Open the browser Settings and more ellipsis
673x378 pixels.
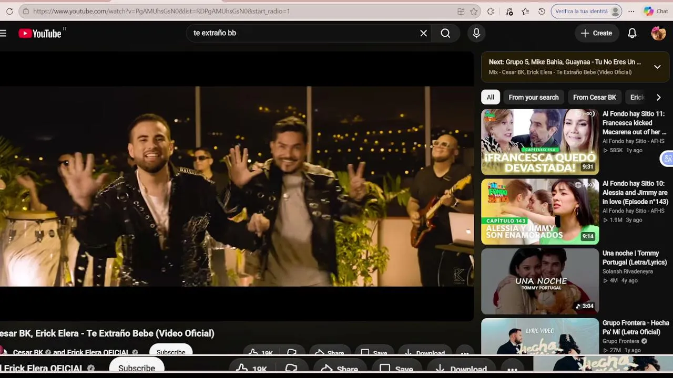631,11
